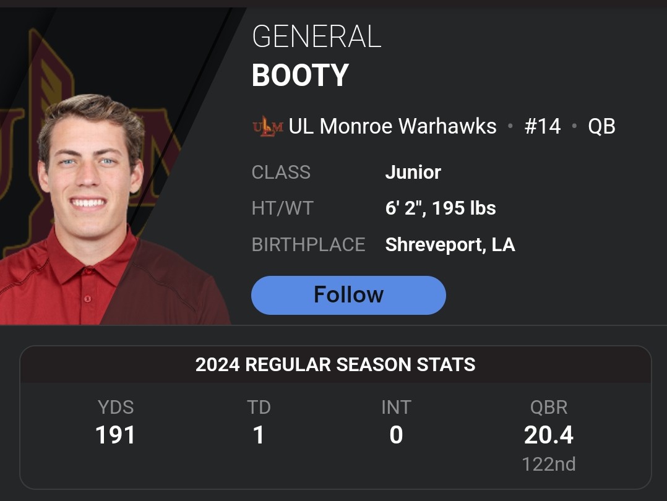Click the ULM team logo icon
The height and width of the screenshot is (501, 667).
267,127
